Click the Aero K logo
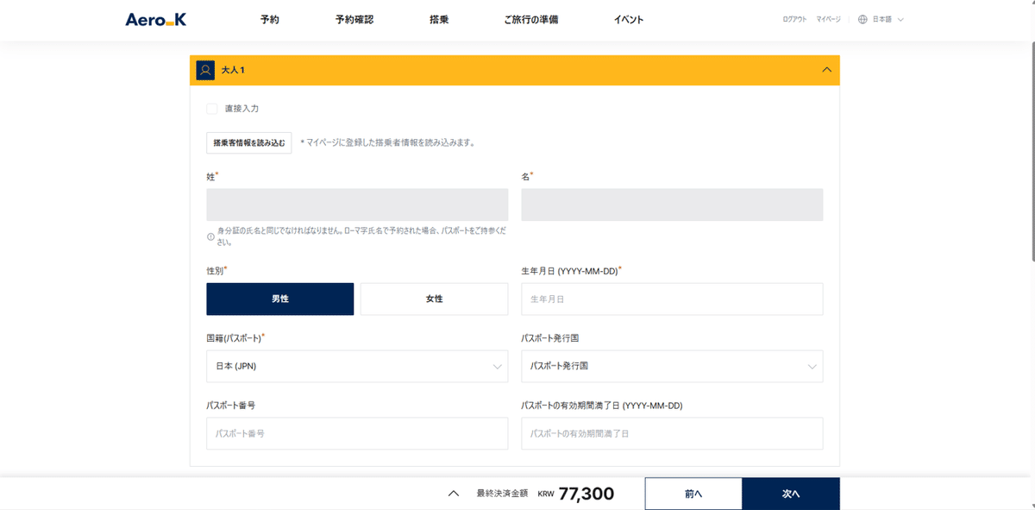This screenshot has width=1035, height=510. click(156, 19)
